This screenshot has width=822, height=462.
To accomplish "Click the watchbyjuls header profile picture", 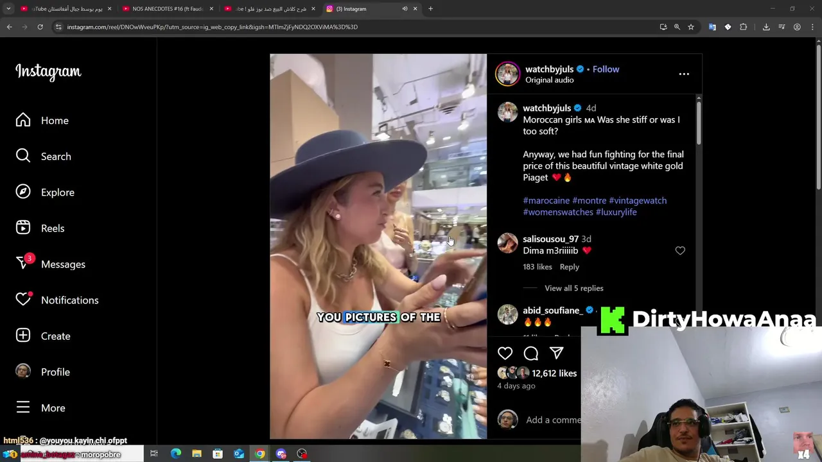I will coord(507,74).
